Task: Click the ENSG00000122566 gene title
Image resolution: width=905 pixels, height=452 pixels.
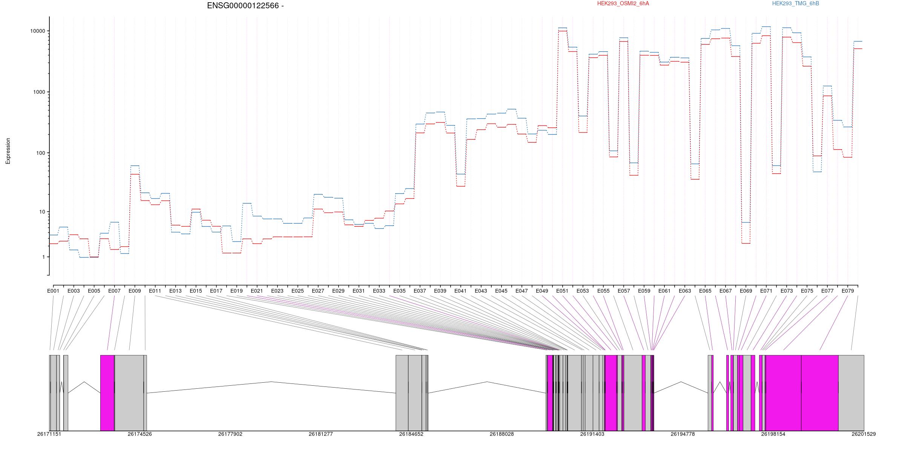Action: 245,6
